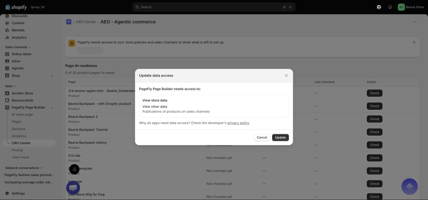428x200 pixels.
Task: Click Check for 3/4 sleeve raglan shirt
Action: pos(374,93)
